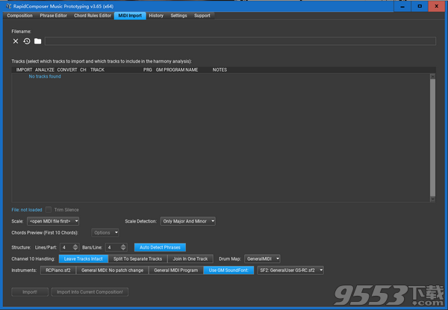Viewport: 448px width, 310px height.
Task: Choose Use GM SoundFont option
Action: [228, 270]
